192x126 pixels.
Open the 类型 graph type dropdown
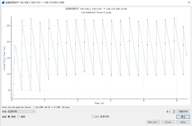(21, 111)
